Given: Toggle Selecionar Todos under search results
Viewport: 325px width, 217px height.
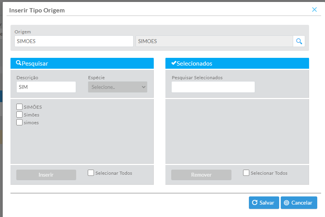Looking at the screenshot, I should 91,173.
